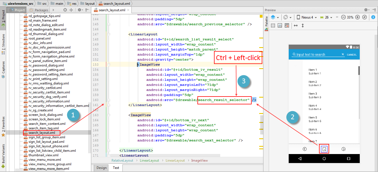Click the search result icon in the phone preview
The image size is (378, 172).
coord(324,149)
